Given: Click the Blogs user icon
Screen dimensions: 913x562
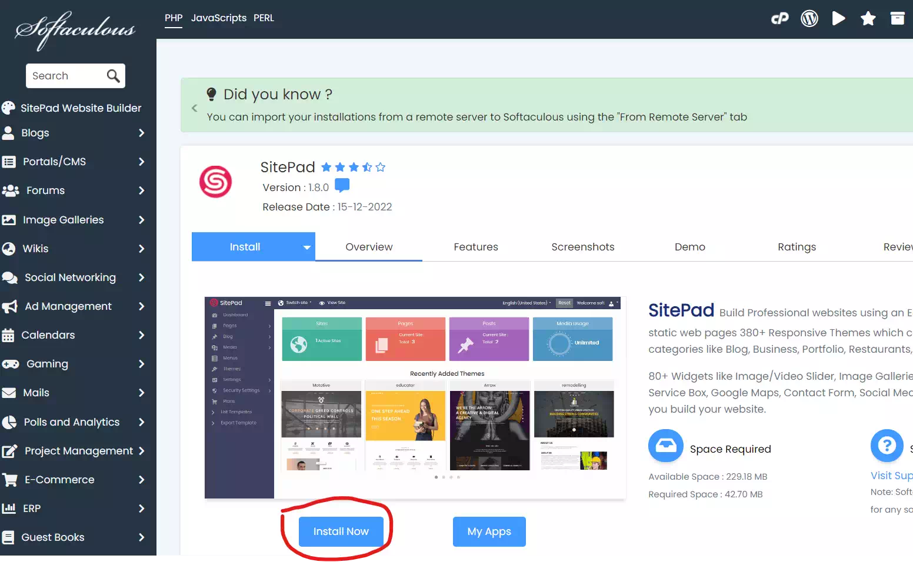Looking at the screenshot, I should pos(8,133).
